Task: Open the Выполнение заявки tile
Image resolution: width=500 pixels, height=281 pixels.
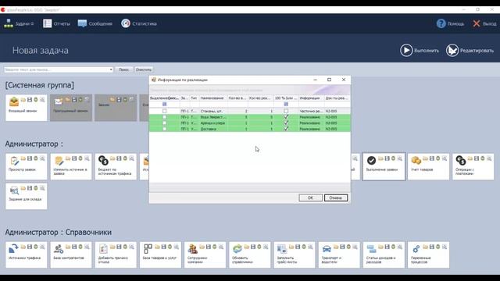Action: 384,166
